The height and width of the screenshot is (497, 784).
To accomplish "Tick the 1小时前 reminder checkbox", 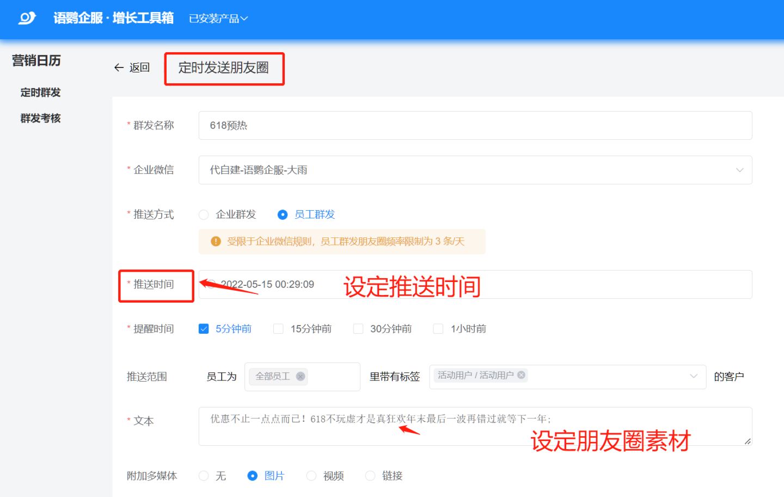I will coord(438,329).
